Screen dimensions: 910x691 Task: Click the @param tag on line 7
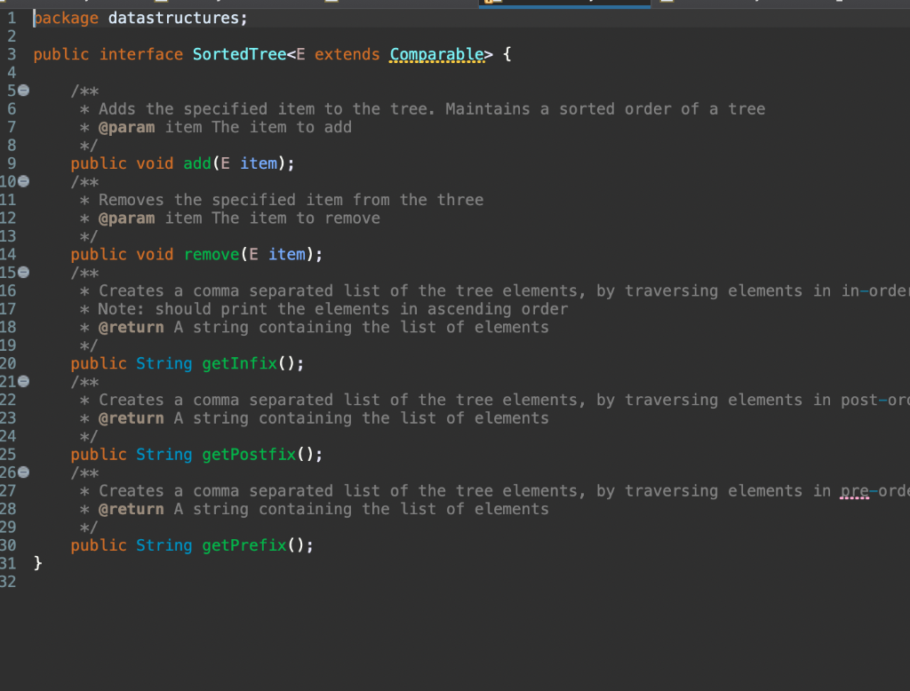pyautogui.click(x=126, y=127)
